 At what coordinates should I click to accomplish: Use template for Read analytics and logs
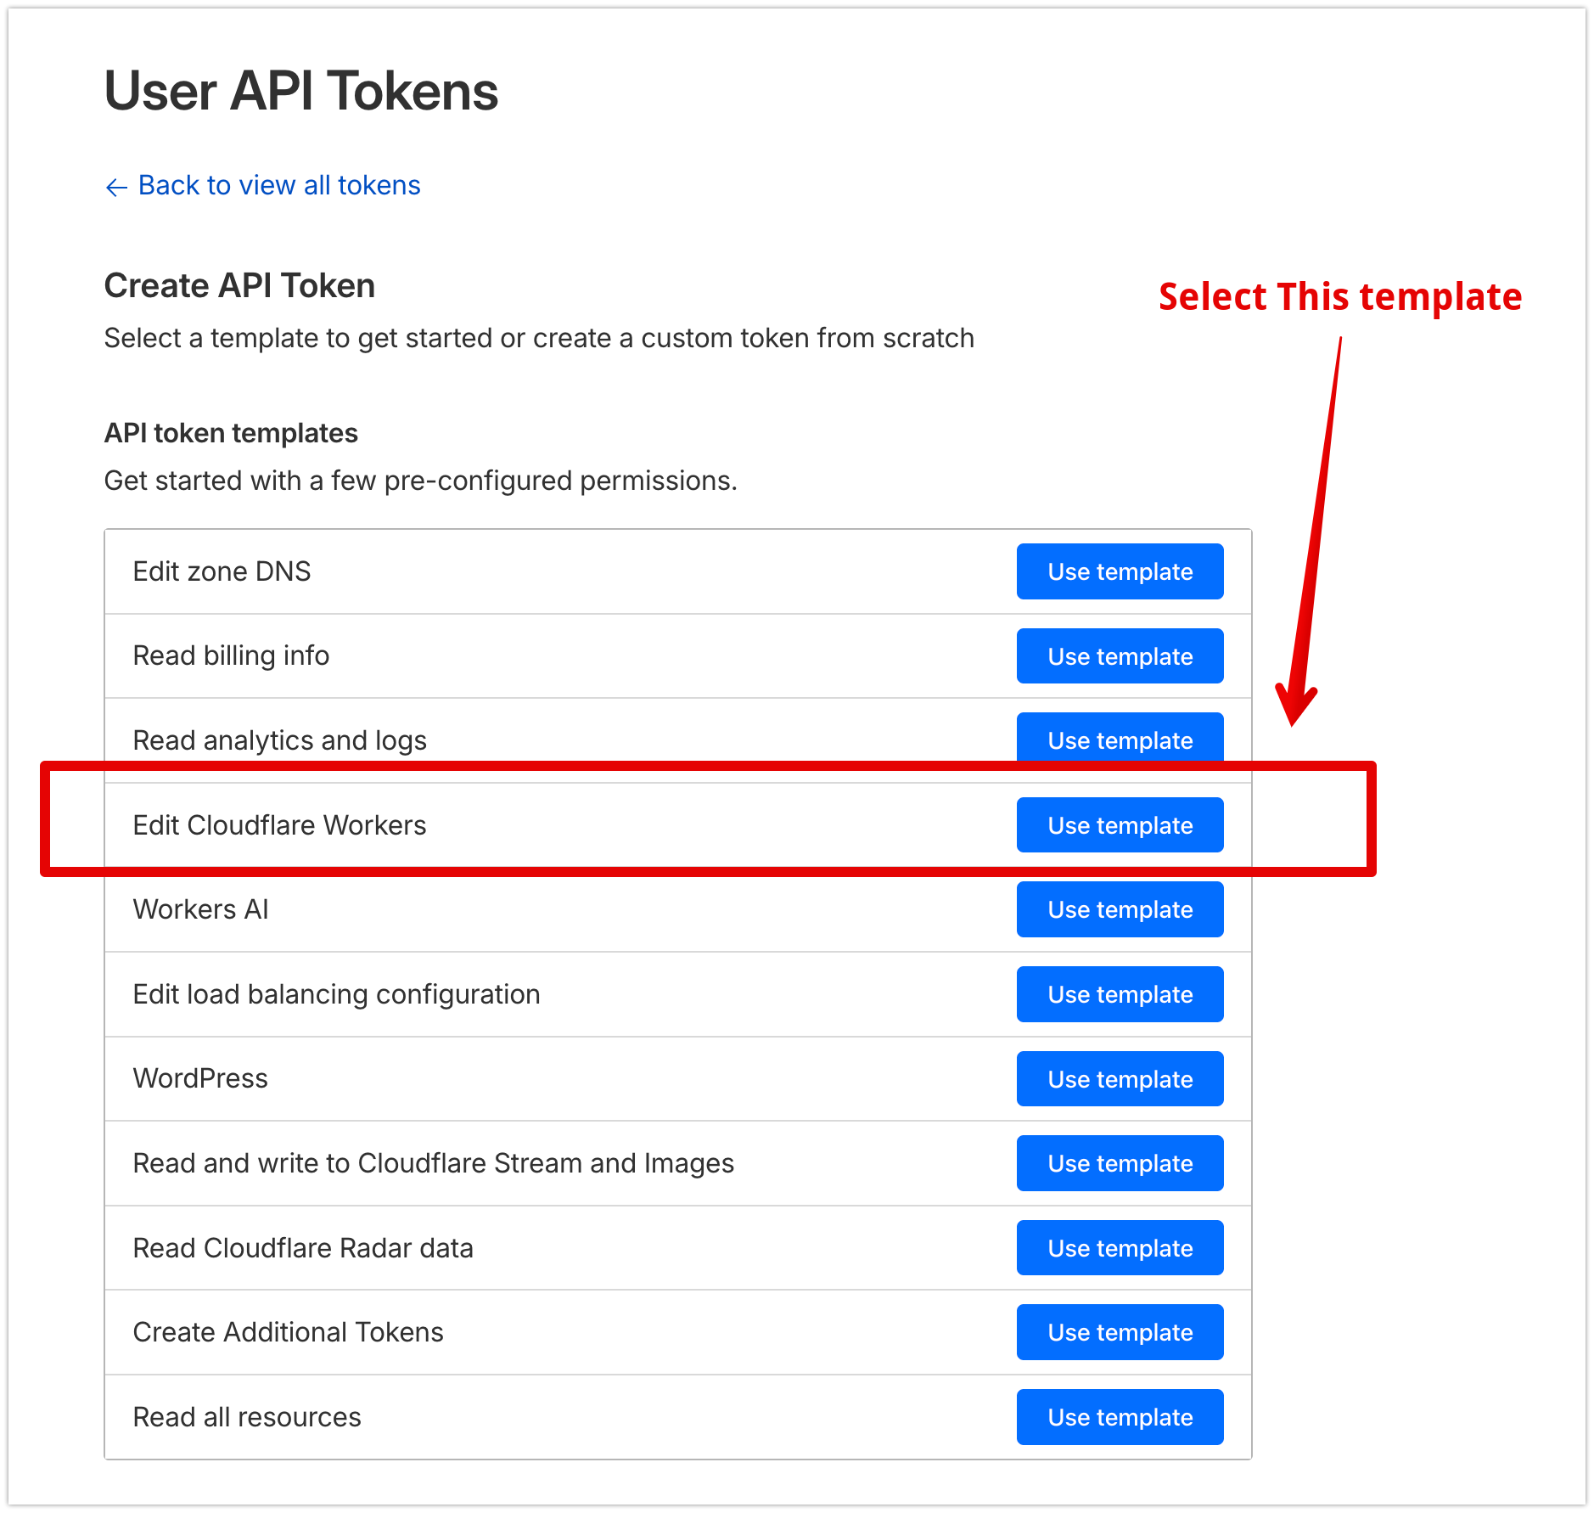pyautogui.click(x=1120, y=740)
